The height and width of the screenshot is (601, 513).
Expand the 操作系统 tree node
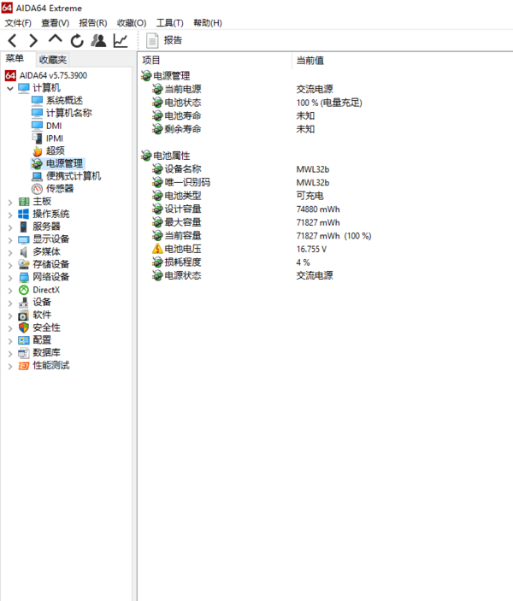(x=10, y=215)
